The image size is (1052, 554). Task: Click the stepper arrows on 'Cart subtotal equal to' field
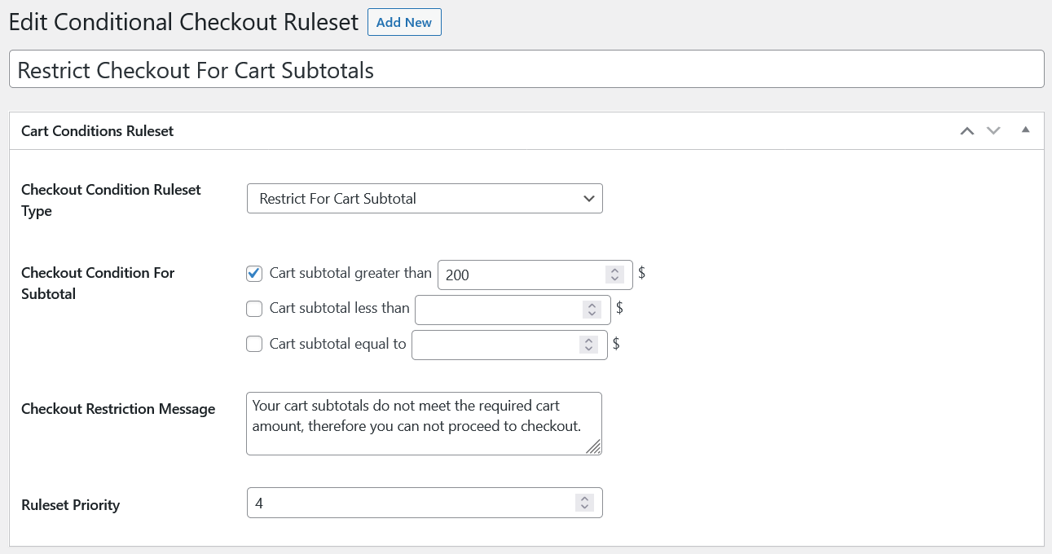point(589,345)
